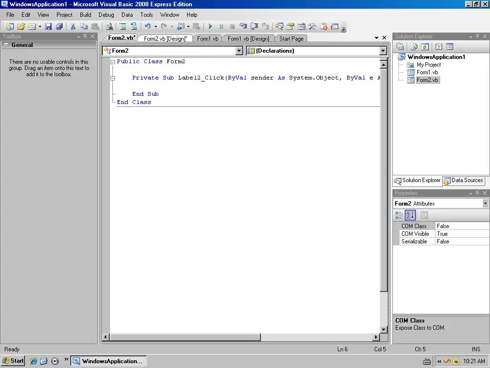
Task: Open the Build menu
Action: point(85,15)
